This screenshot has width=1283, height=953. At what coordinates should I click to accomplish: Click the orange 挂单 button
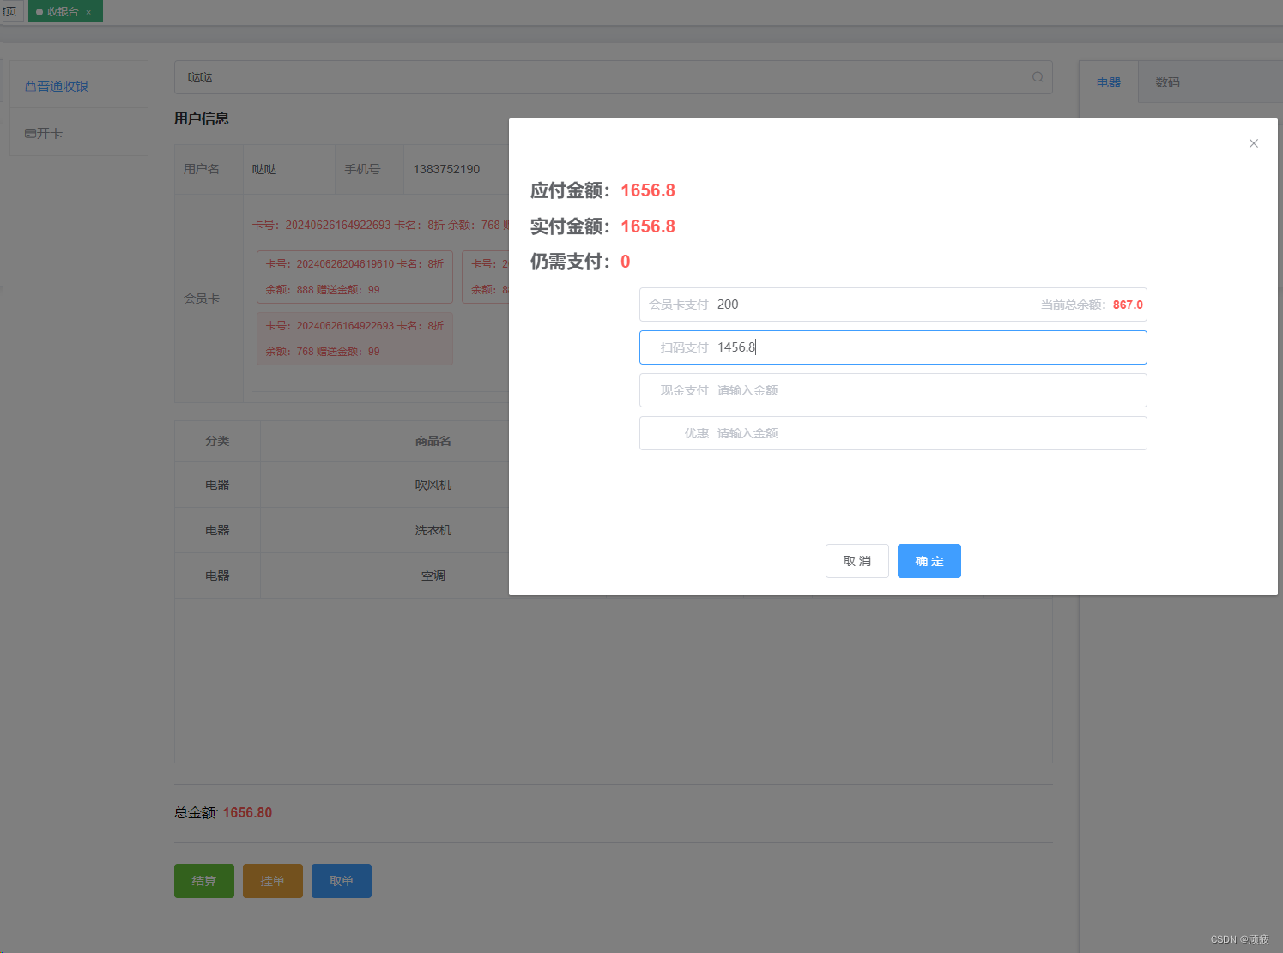click(273, 881)
